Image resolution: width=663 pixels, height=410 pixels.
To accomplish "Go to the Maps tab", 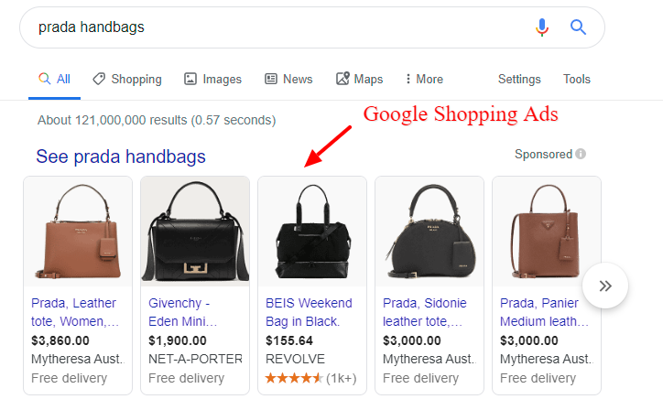I will pyautogui.click(x=359, y=79).
